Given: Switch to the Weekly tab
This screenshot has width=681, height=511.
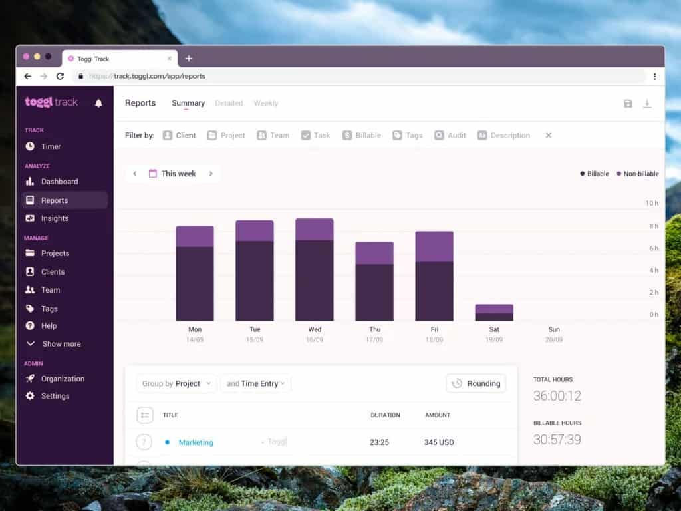Looking at the screenshot, I should [x=265, y=104].
